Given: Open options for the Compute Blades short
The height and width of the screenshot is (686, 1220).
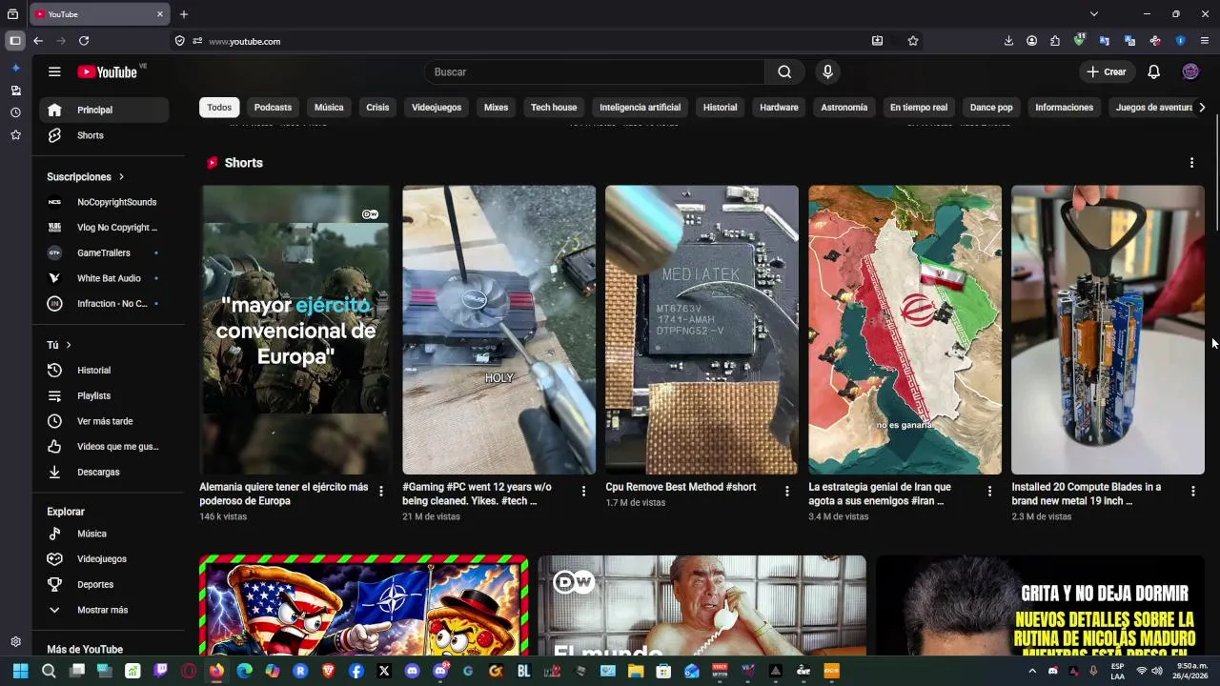Looking at the screenshot, I should tap(1192, 492).
